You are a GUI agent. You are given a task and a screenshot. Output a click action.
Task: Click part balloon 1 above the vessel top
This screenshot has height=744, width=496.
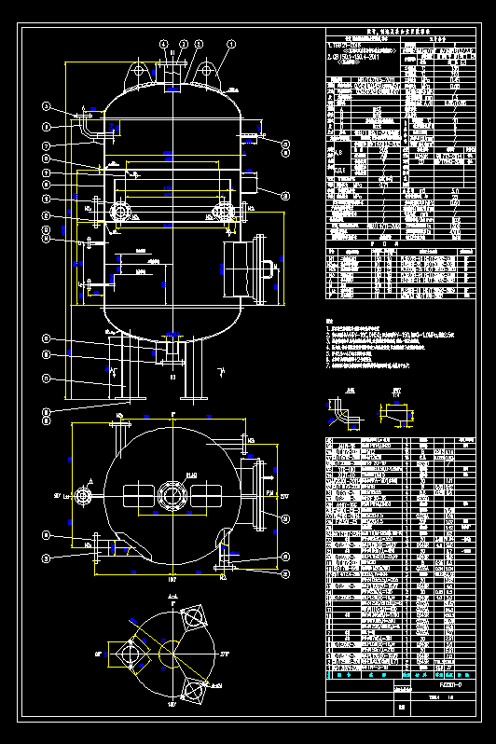pyautogui.click(x=231, y=44)
